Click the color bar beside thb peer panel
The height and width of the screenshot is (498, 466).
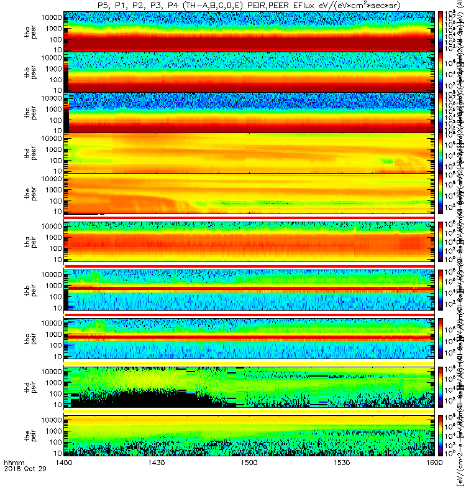click(x=441, y=72)
